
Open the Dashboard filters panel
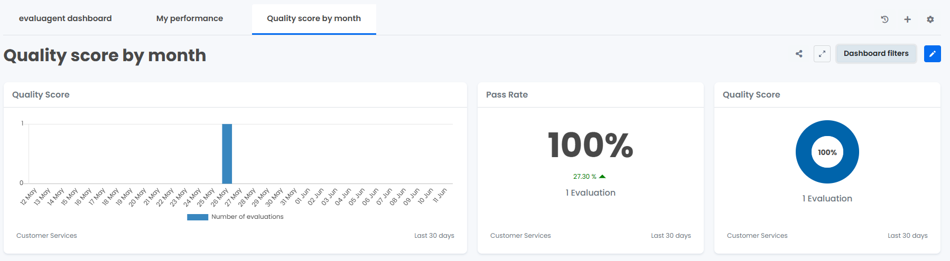pyautogui.click(x=876, y=54)
